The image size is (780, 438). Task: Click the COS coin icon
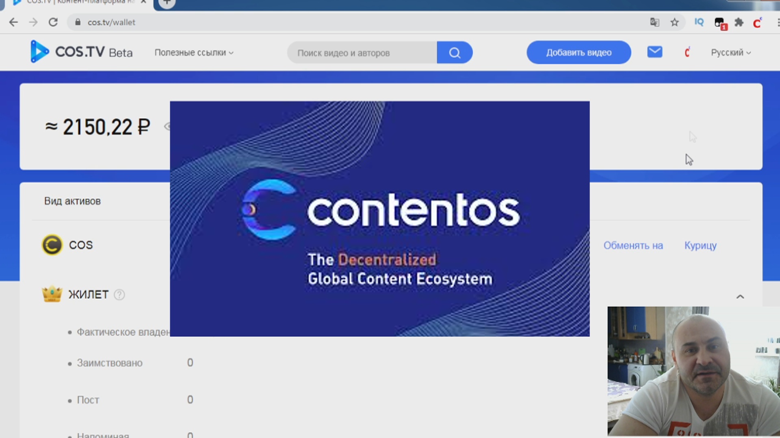click(52, 245)
